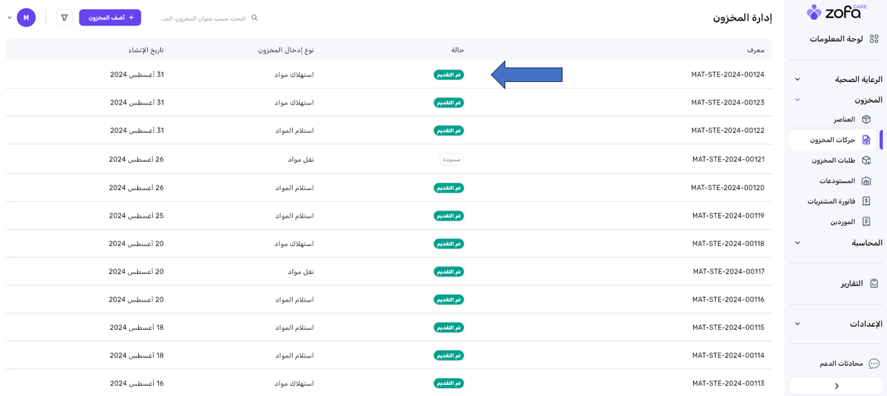Image resolution: width=887 pixels, height=396 pixels.
Task: Click the الموردين supplier icon
Action: [866, 222]
